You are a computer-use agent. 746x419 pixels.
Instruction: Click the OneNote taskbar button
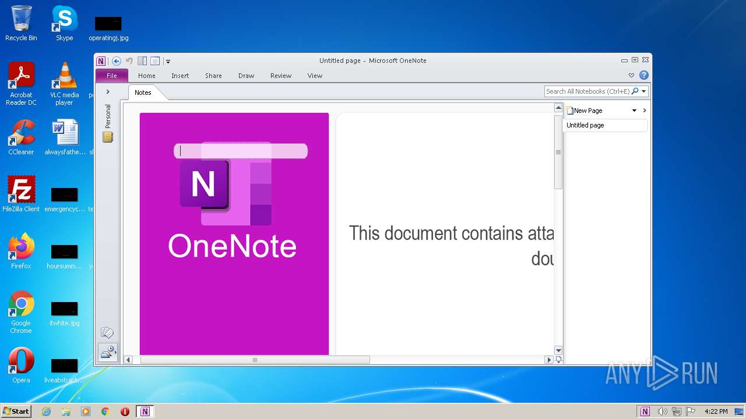[x=145, y=411]
